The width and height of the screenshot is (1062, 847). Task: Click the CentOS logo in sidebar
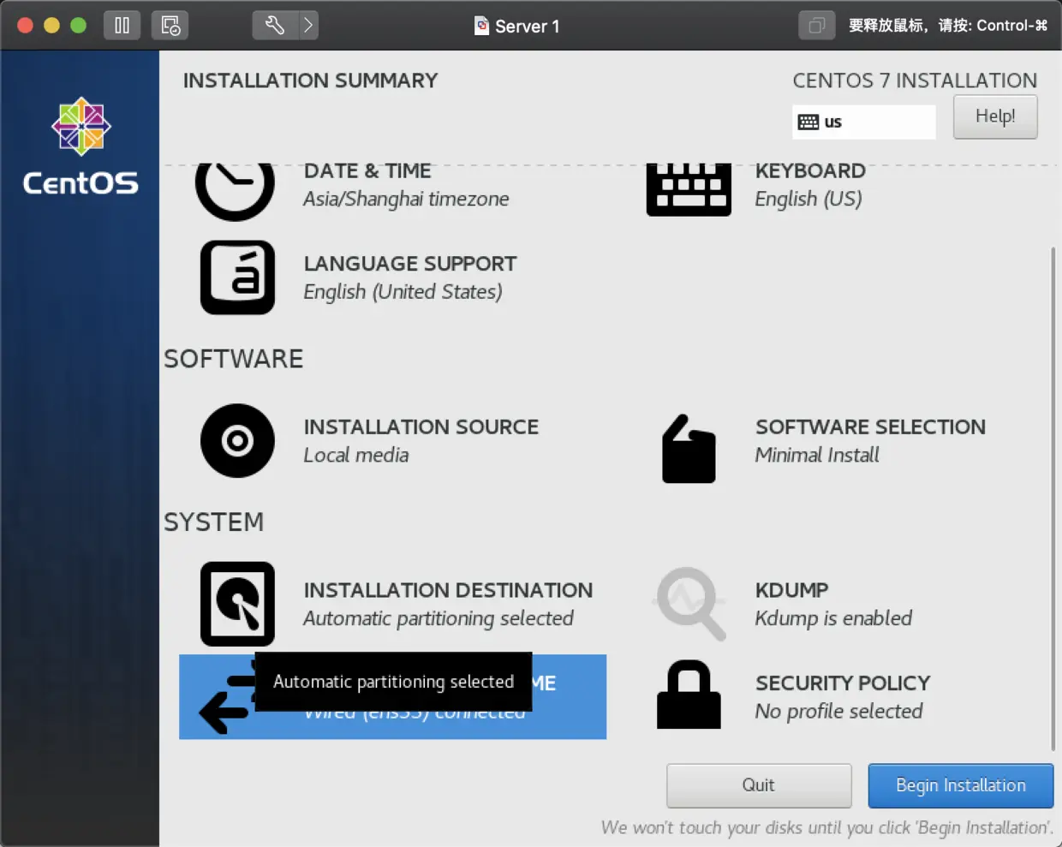pos(81,146)
